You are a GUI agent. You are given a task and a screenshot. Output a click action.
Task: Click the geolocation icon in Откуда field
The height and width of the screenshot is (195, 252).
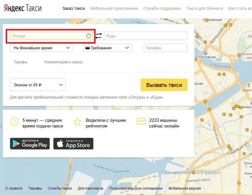[88, 36]
